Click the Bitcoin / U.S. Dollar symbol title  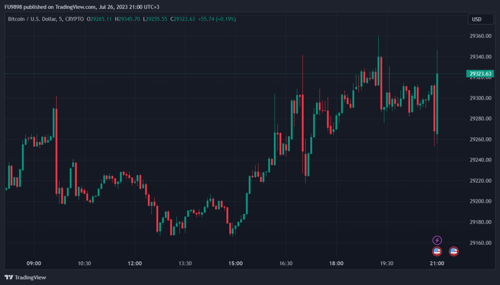click(x=35, y=19)
